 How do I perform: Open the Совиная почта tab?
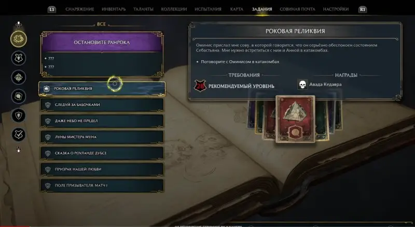point(297,9)
